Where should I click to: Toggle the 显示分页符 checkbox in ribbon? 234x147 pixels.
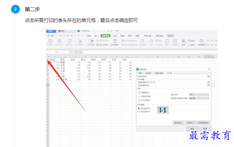pyautogui.click(x=98, y=41)
